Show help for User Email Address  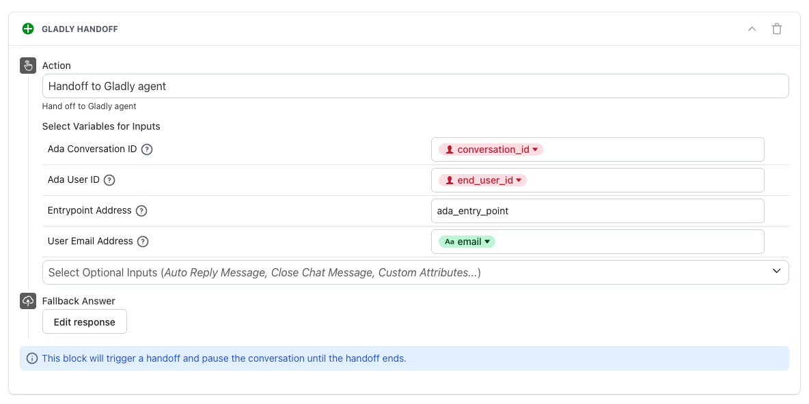coord(143,241)
